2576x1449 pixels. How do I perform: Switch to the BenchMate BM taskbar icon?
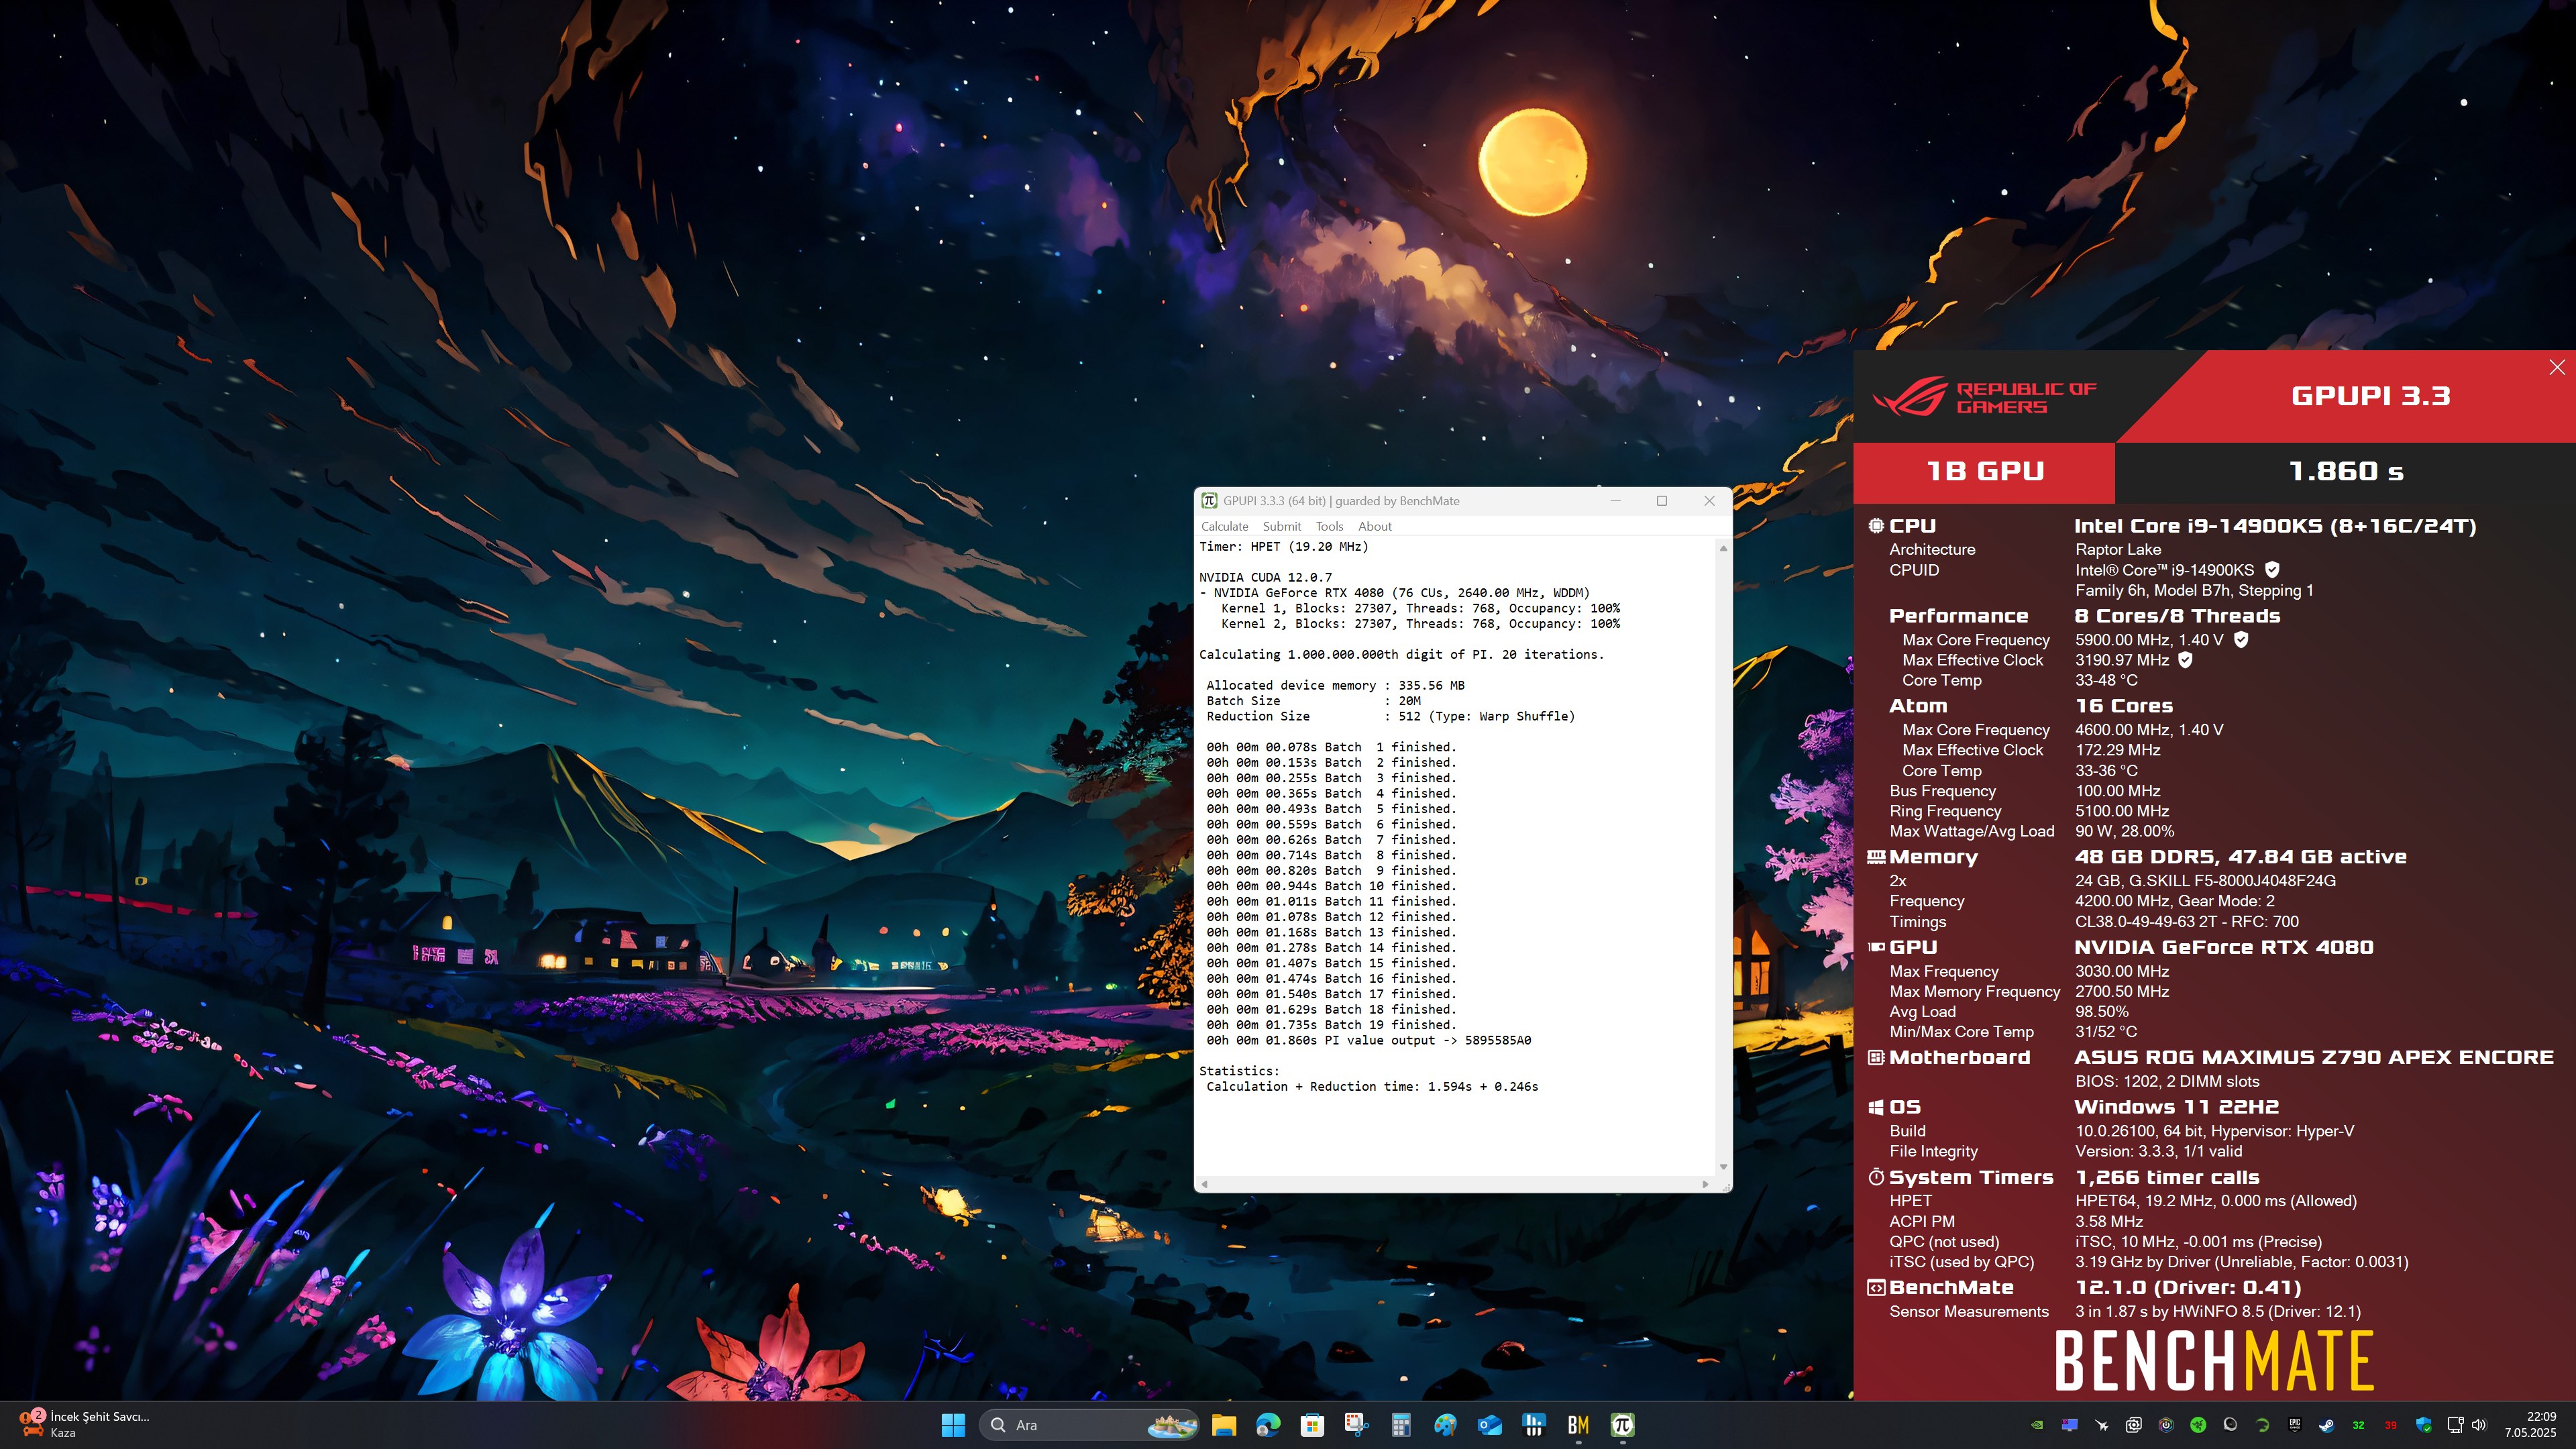(x=1578, y=1425)
